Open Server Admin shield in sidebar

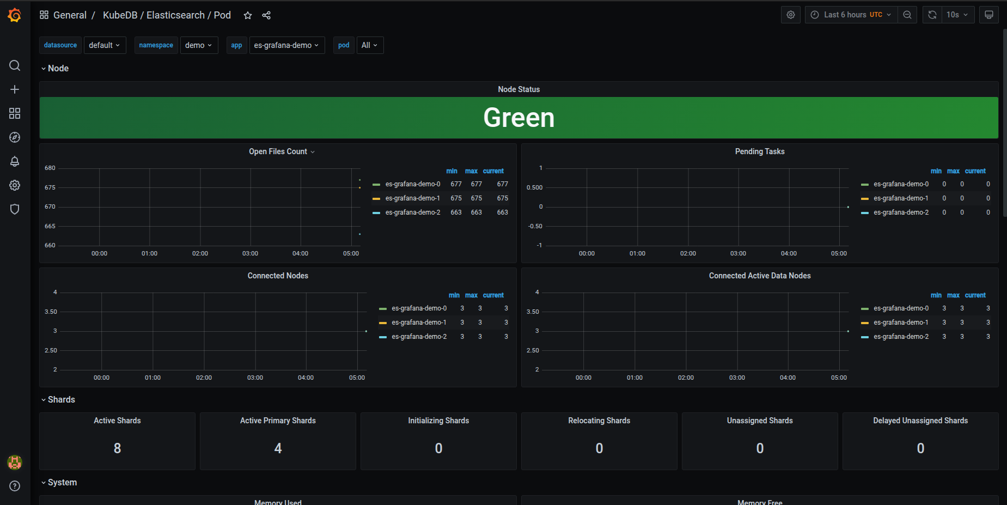pyautogui.click(x=15, y=209)
